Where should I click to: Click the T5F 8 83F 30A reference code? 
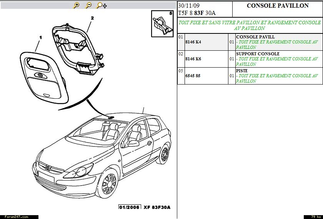pos(197,13)
